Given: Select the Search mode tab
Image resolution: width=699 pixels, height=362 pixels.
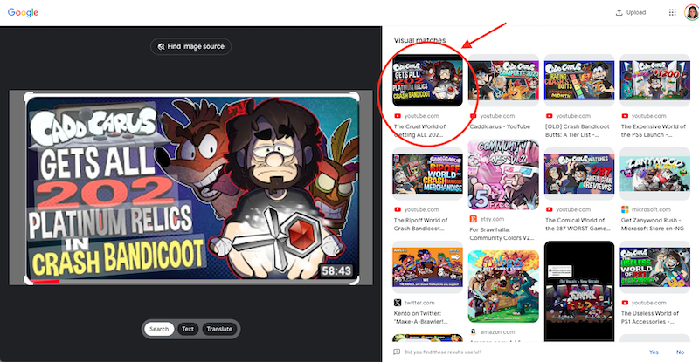Looking at the screenshot, I should click(158, 329).
